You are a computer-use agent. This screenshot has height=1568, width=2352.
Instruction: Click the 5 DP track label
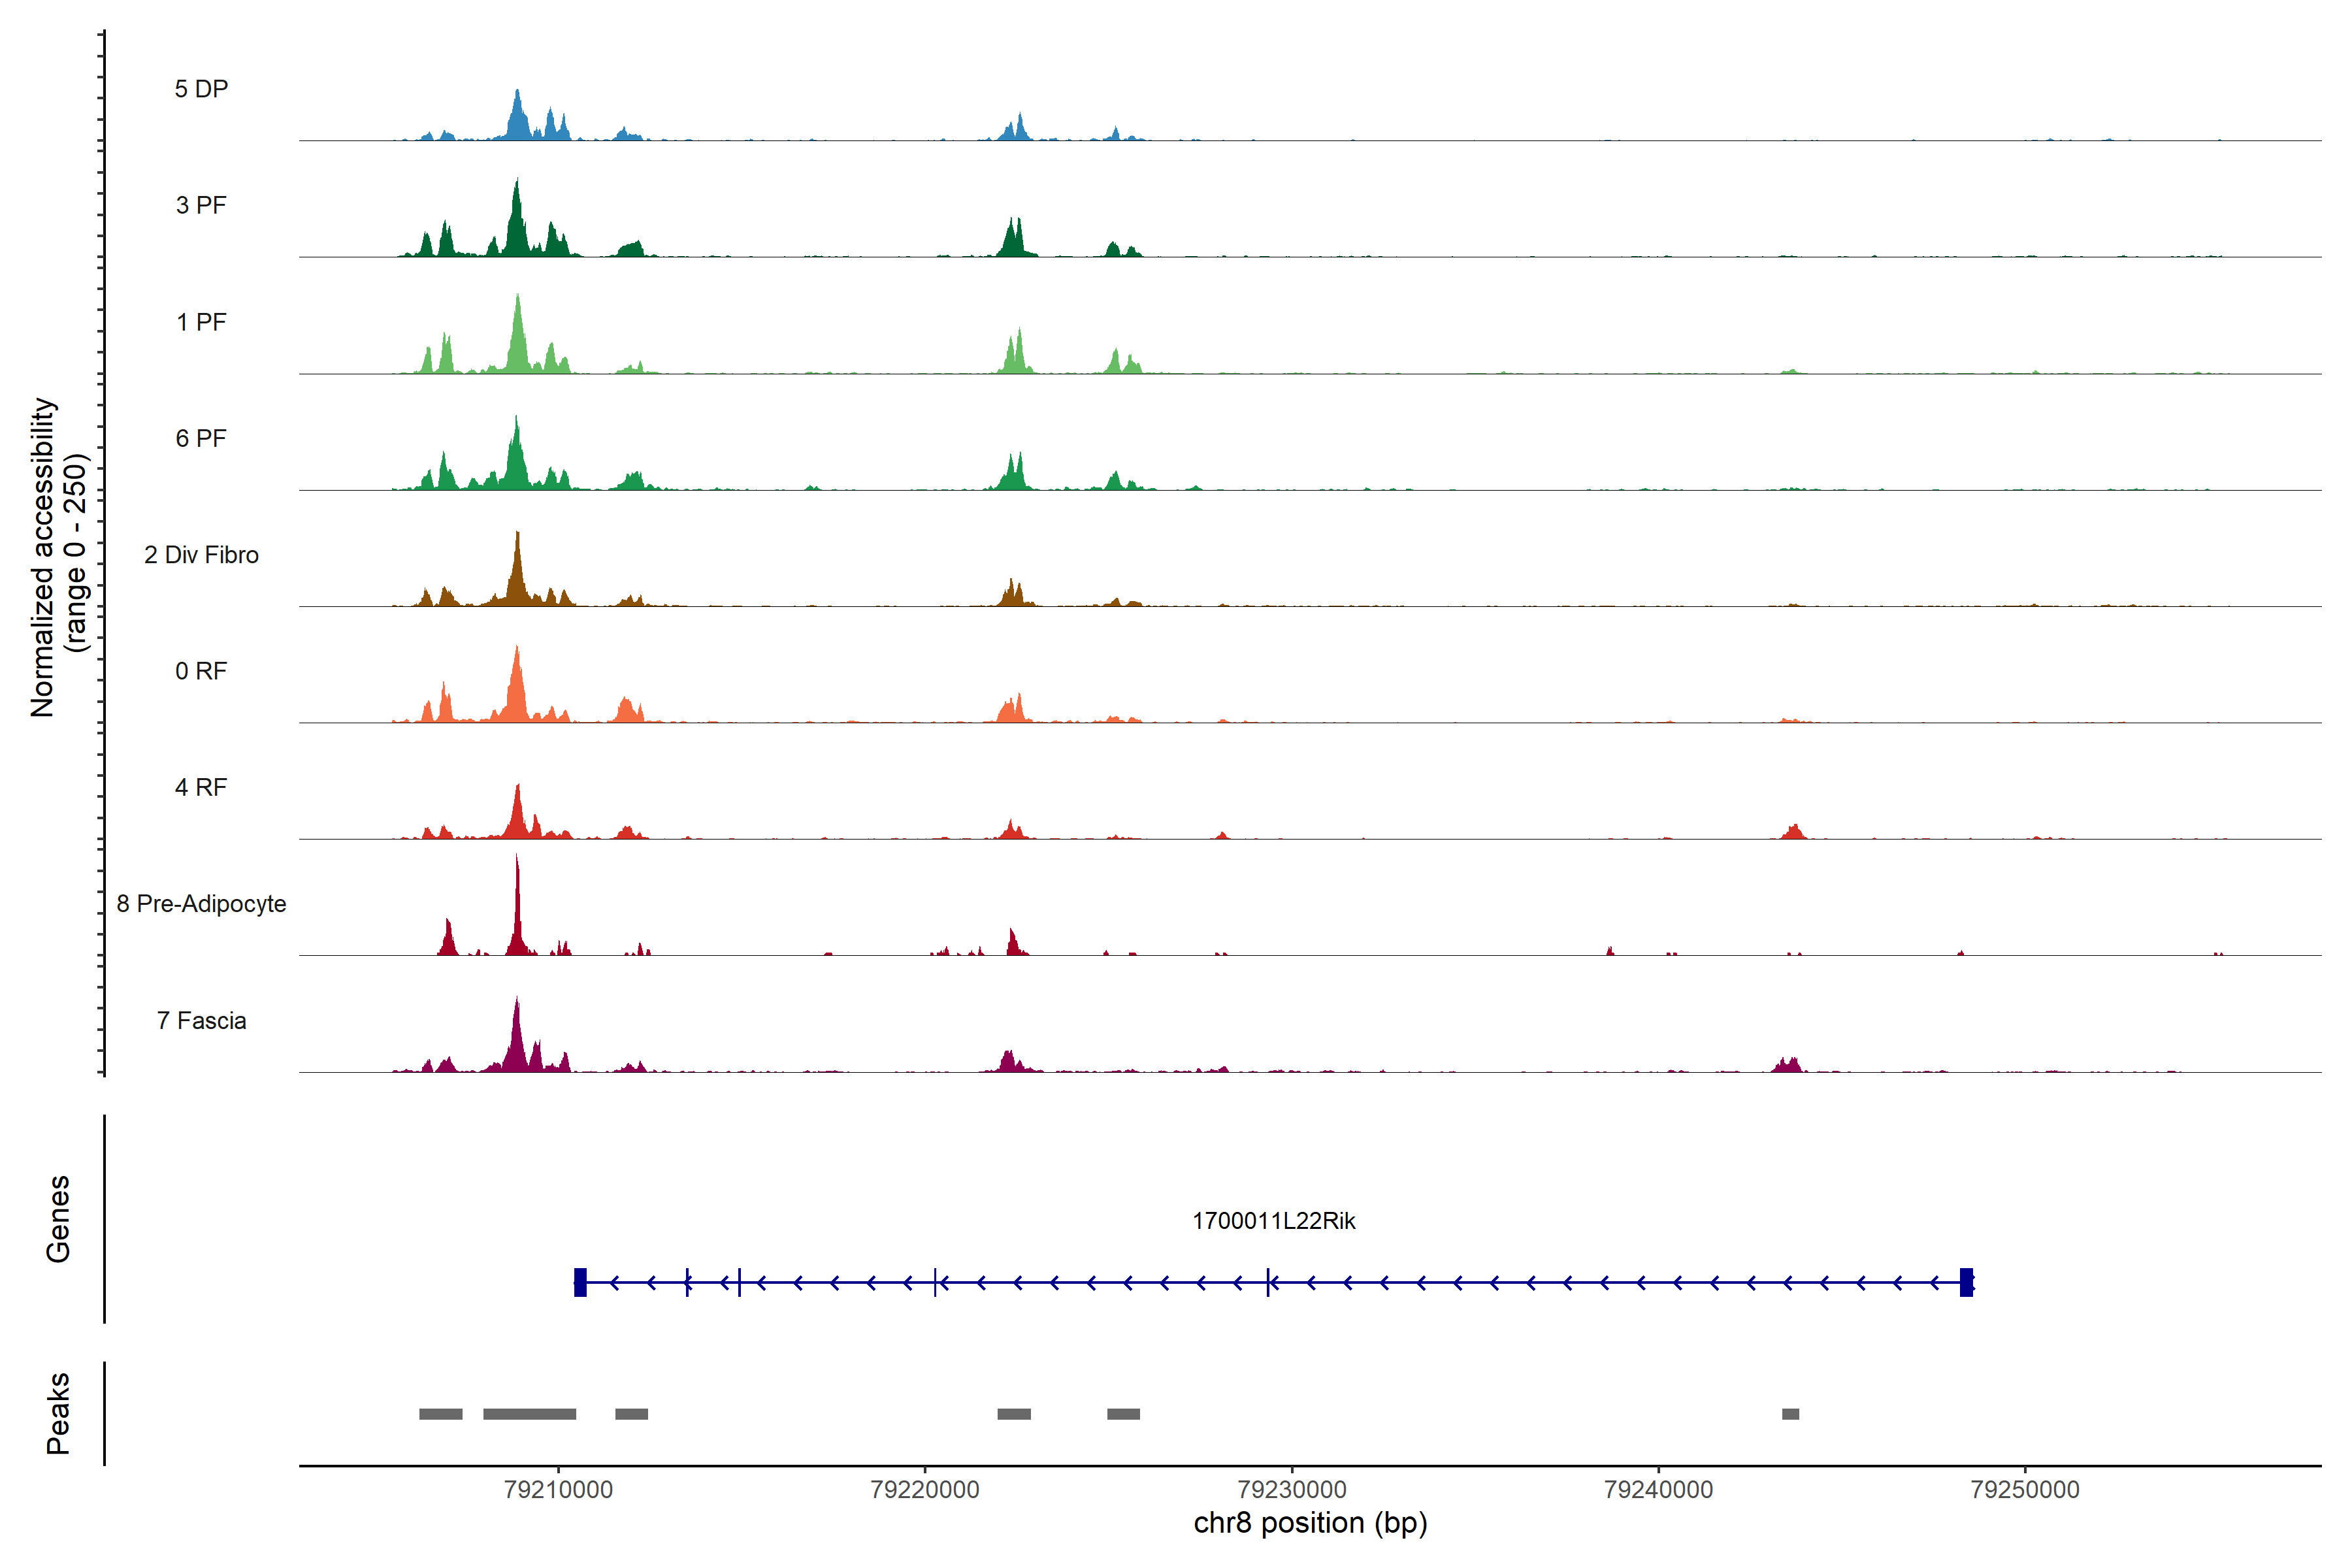click(x=201, y=89)
